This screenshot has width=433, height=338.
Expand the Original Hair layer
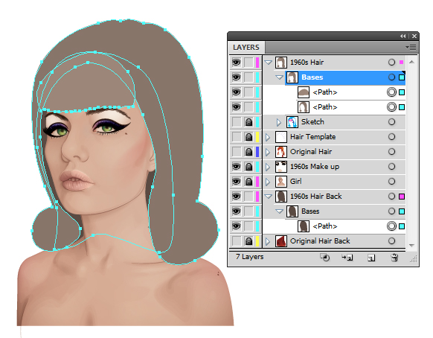[x=268, y=152]
